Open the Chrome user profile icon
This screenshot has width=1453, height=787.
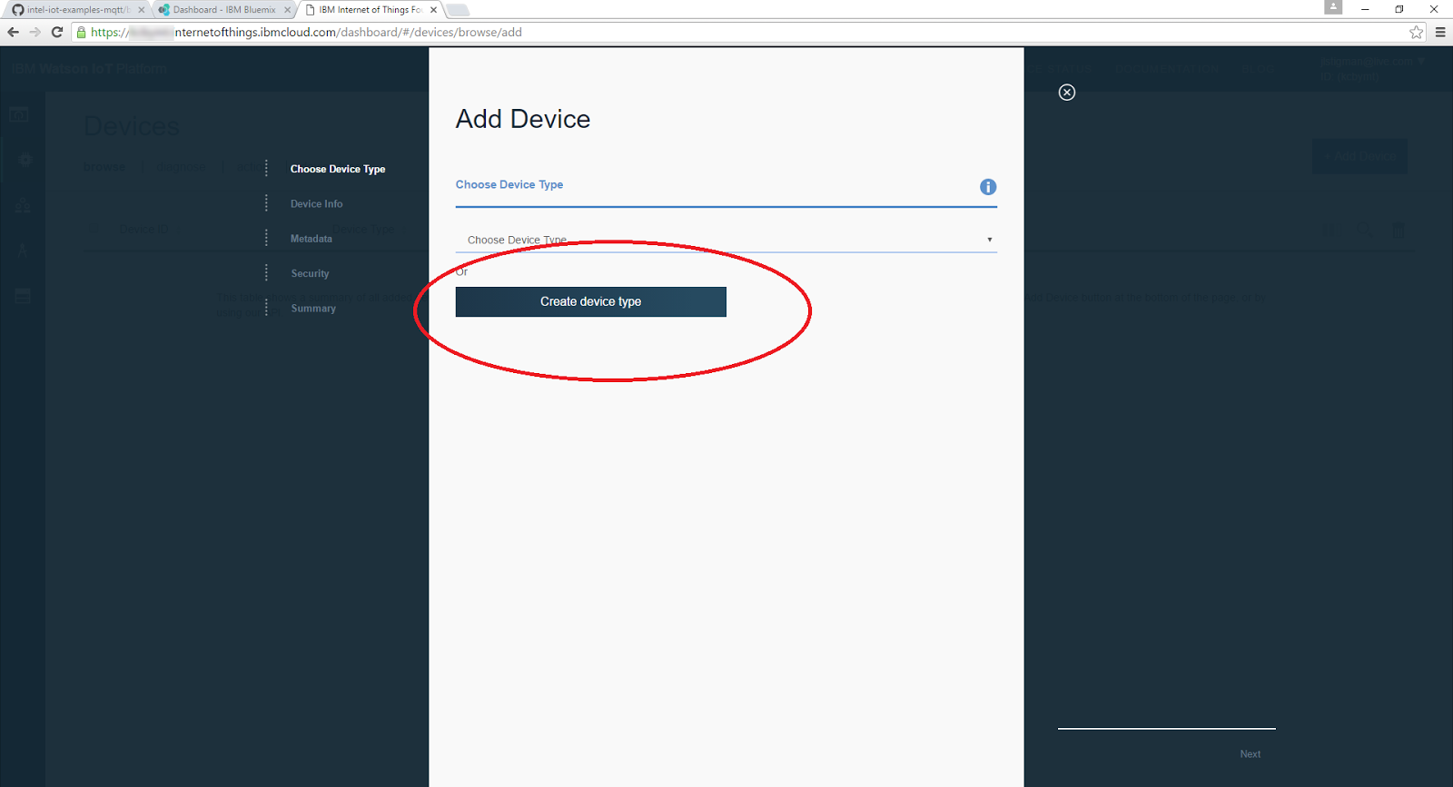(x=1333, y=7)
